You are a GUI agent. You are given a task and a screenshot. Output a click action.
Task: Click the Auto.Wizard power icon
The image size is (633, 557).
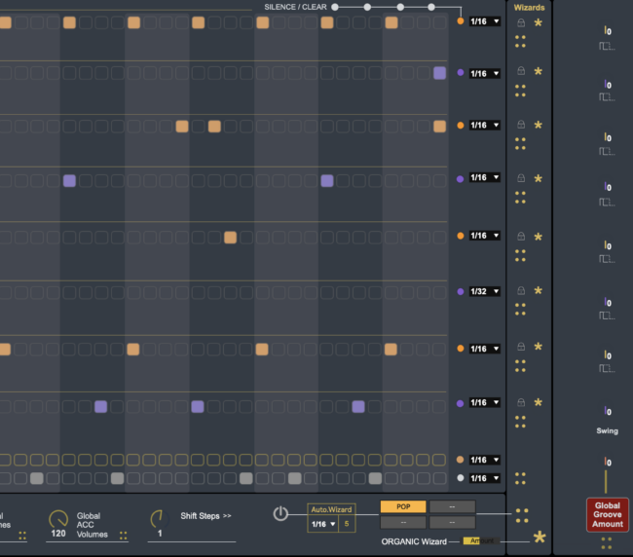(280, 514)
